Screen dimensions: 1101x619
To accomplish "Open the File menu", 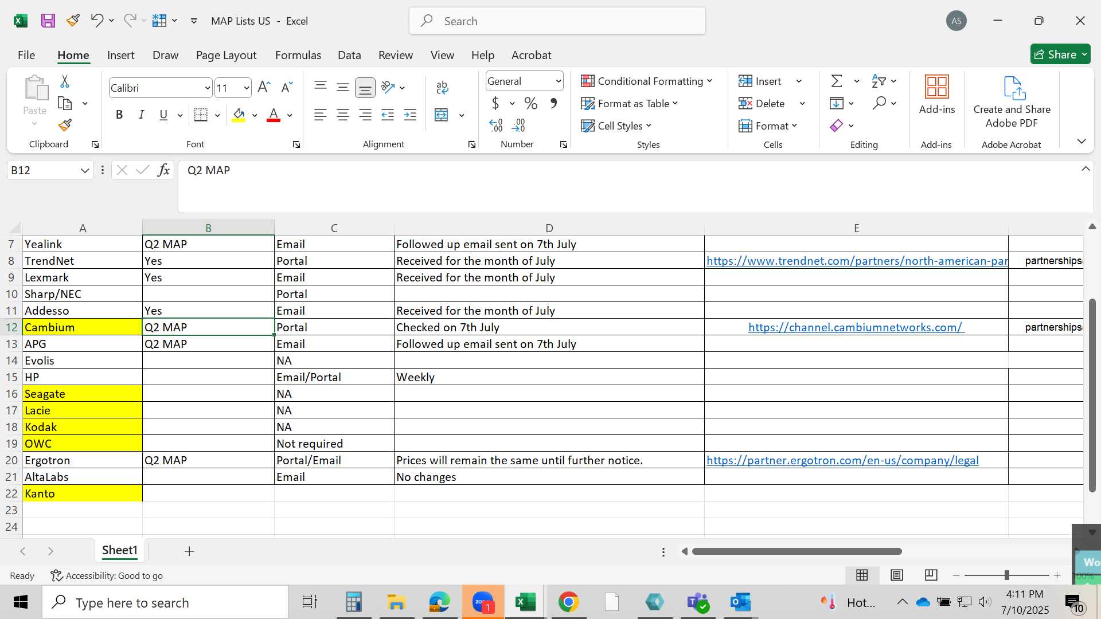I will click(26, 55).
